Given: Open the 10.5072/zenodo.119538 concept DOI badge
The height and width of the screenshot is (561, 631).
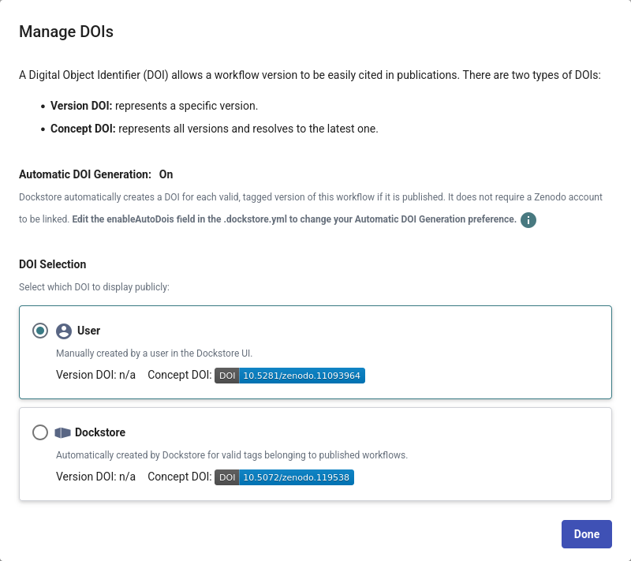Looking at the screenshot, I should point(296,477).
